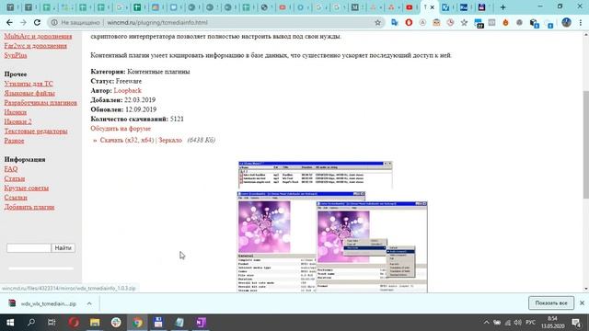Click Показать все downloads button
The image size is (589, 331).
click(551, 303)
